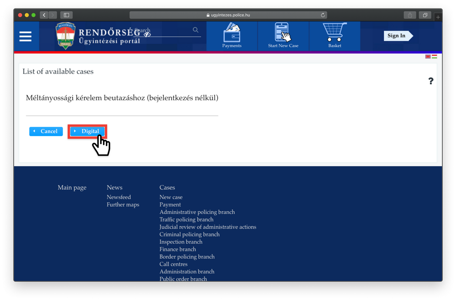
Task: Open Inspection branch link
Action: click(x=181, y=242)
